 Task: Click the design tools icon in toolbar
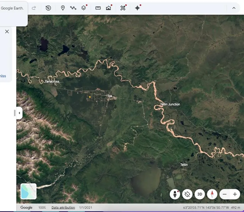coord(123,8)
